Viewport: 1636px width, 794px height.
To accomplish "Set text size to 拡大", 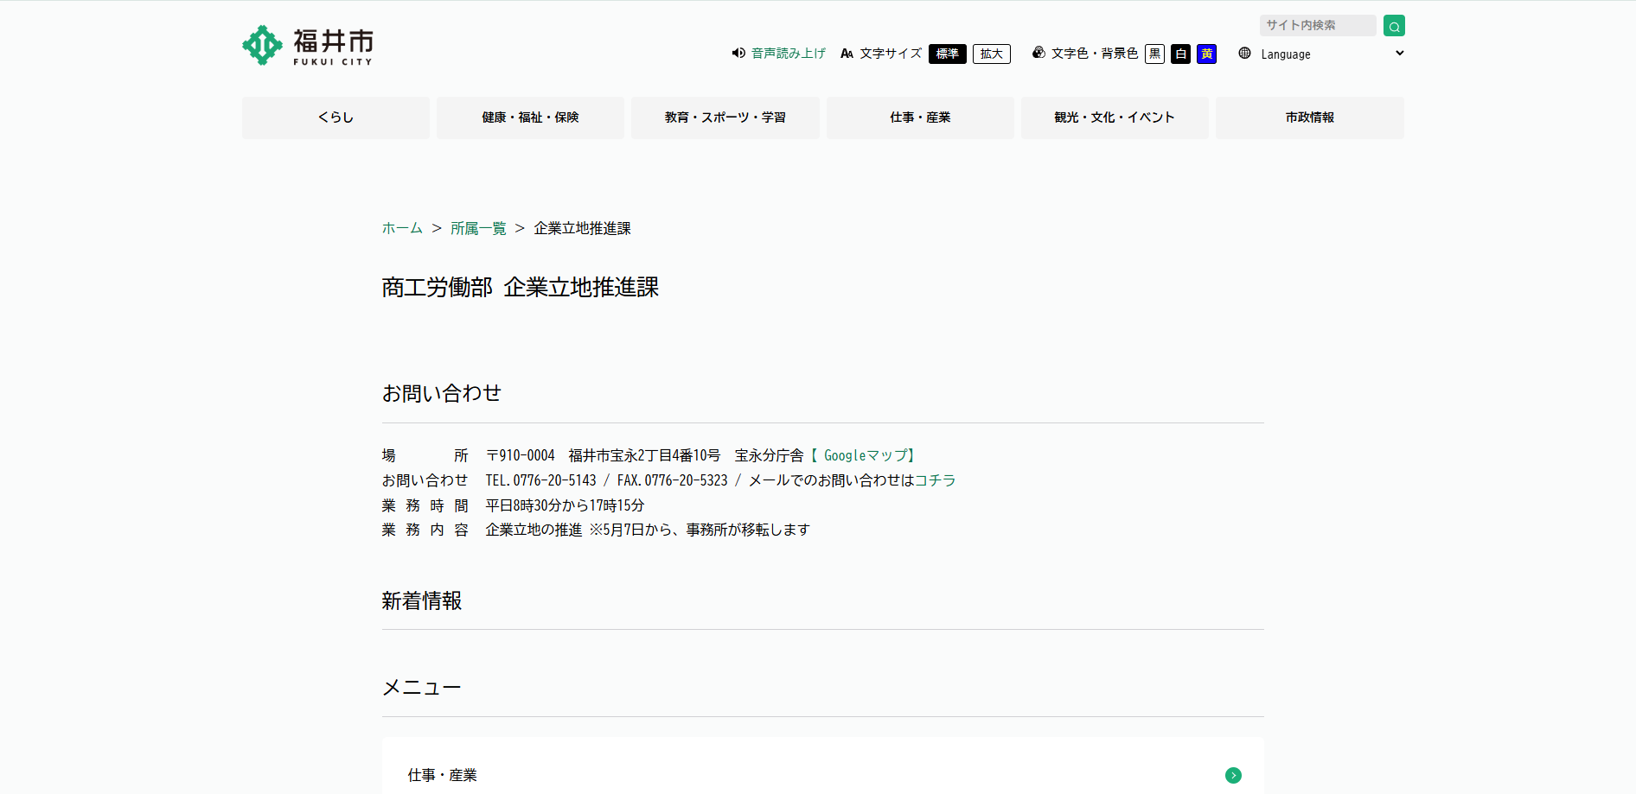I will (992, 54).
